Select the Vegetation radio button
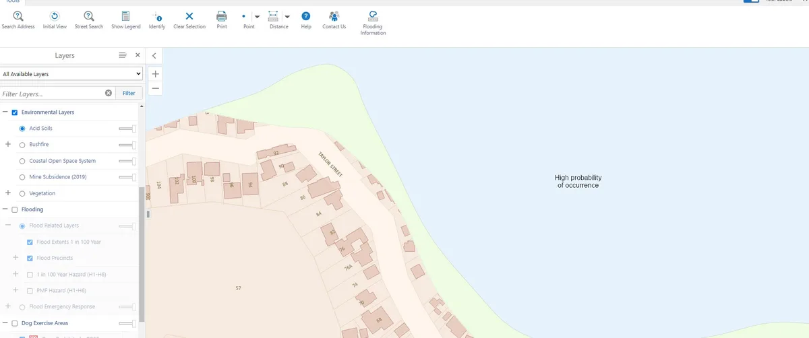Image resolution: width=809 pixels, height=338 pixels. point(22,193)
